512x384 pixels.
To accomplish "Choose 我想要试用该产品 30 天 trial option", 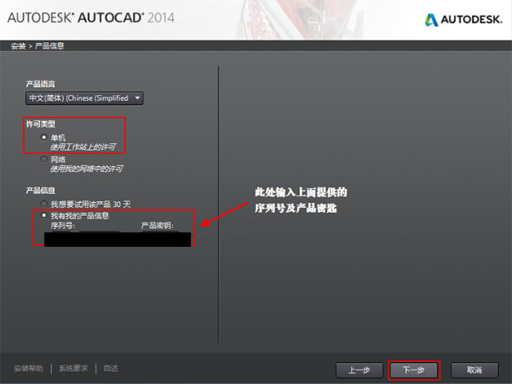I will click(44, 204).
